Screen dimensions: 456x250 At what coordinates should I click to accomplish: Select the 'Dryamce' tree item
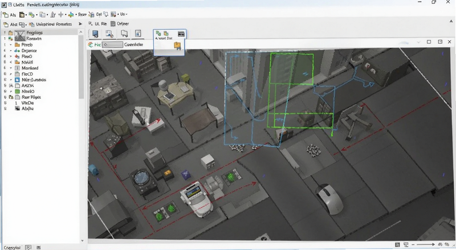(x=29, y=51)
